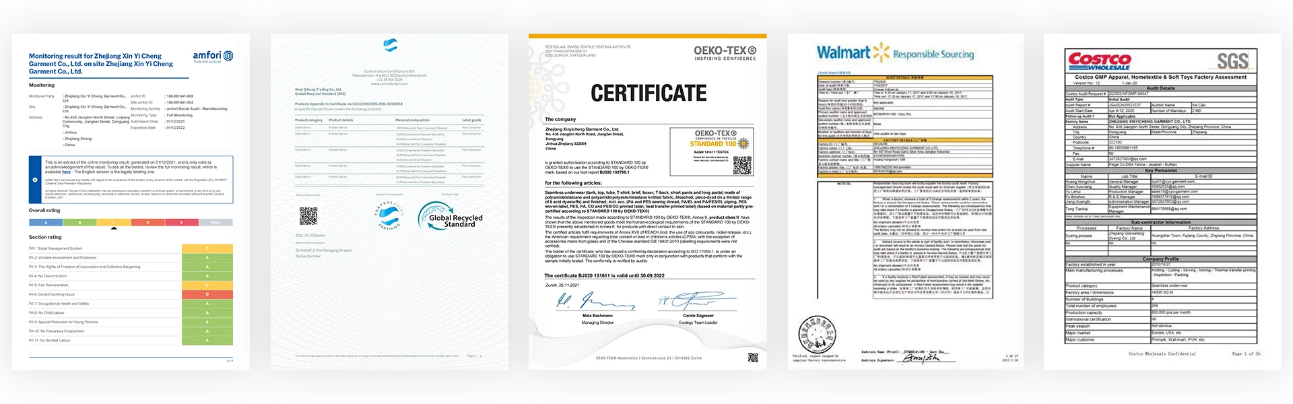Open the Costco SGS factory assessment thumbnail

coord(1163,202)
